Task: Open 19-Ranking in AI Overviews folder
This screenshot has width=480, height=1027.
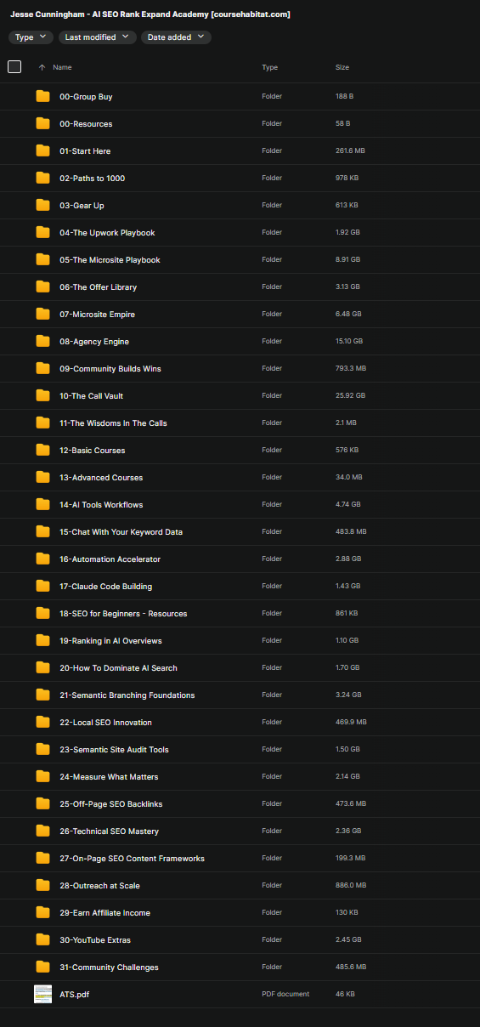Action: [x=110, y=641]
